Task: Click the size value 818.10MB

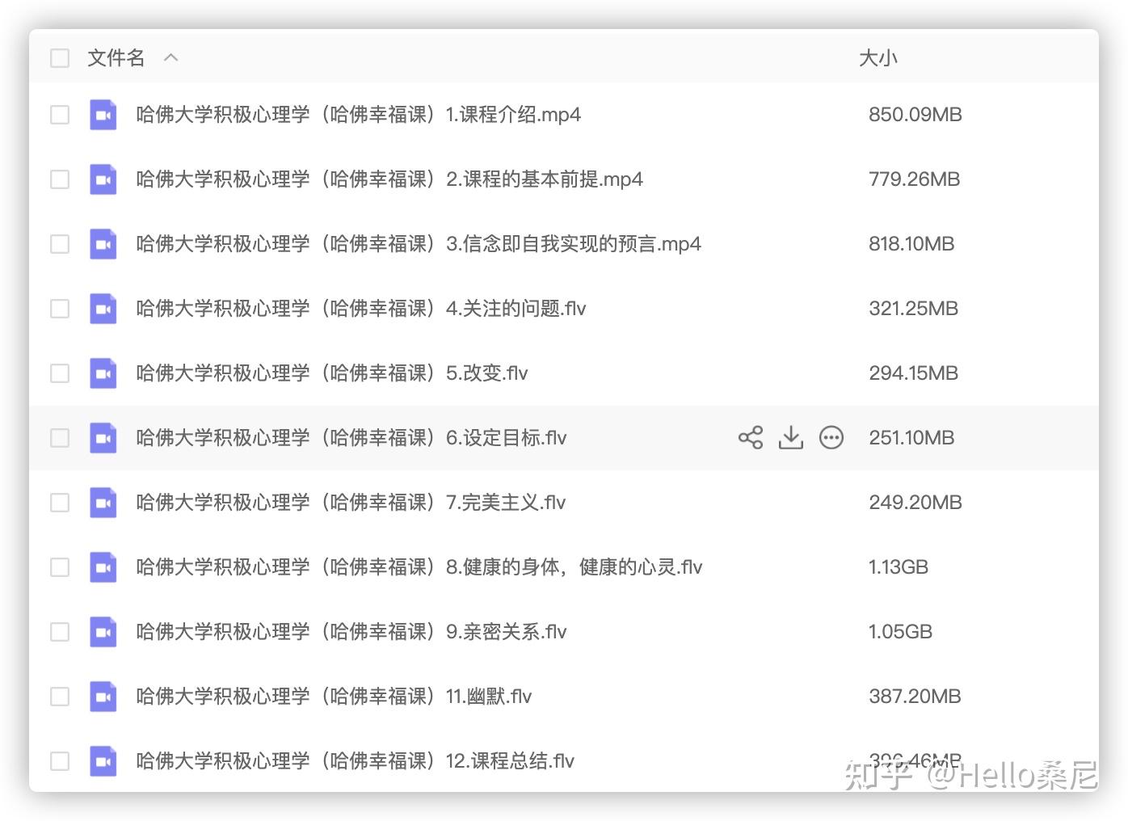Action: [911, 244]
